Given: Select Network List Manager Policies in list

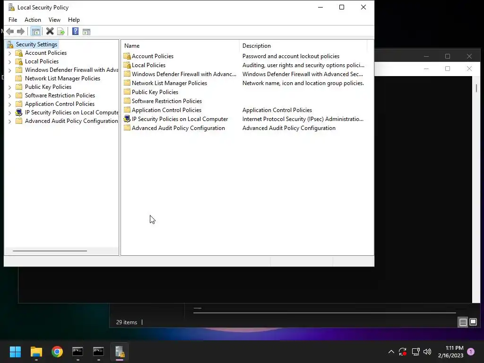Looking at the screenshot, I should [x=169, y=83].
